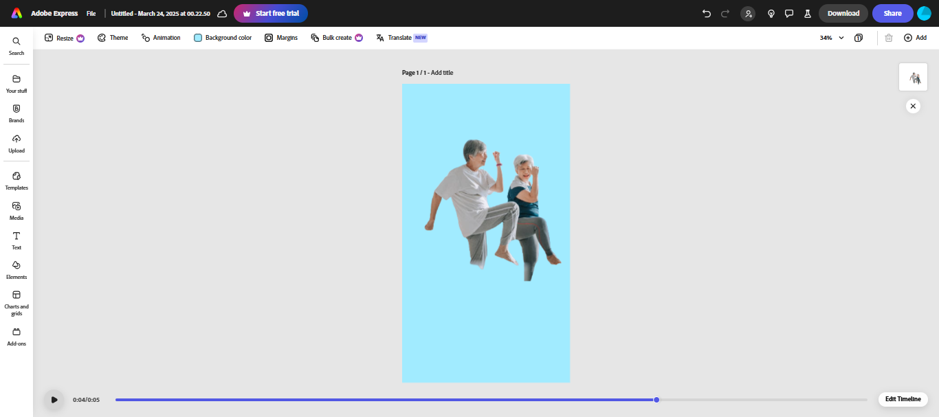
Task: Play the video preview
Action: tap(54, 400)
